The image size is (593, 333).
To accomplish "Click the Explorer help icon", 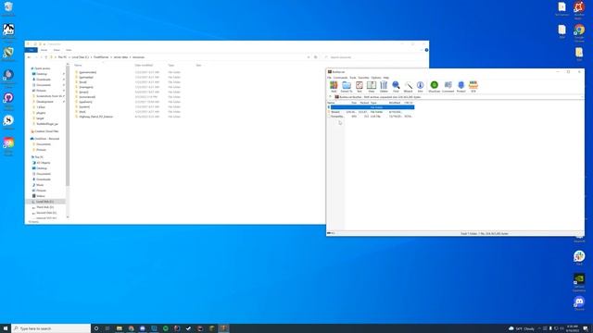I will [426, 50].
